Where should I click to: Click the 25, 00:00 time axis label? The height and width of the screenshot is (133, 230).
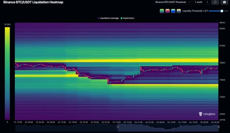click(204, 122)
